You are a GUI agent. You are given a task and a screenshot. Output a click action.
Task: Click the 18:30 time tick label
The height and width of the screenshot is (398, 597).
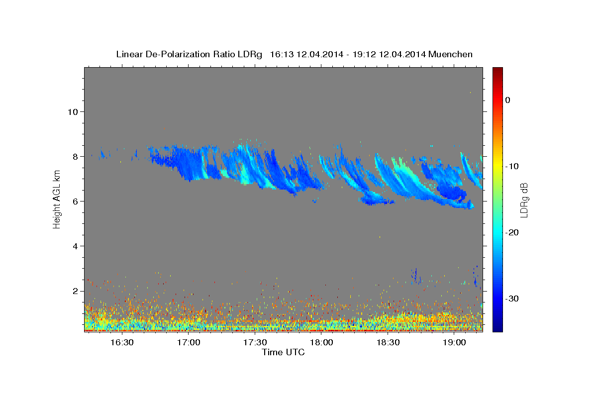point(388,342)
